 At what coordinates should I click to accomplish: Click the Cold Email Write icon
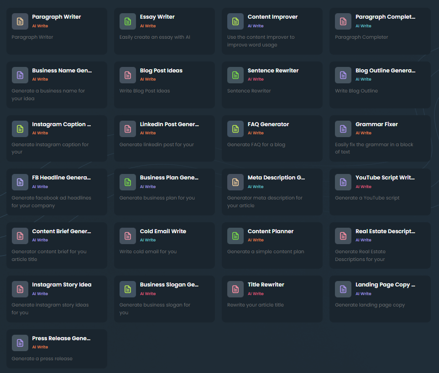pyautogui.click(x=128, y=236)
